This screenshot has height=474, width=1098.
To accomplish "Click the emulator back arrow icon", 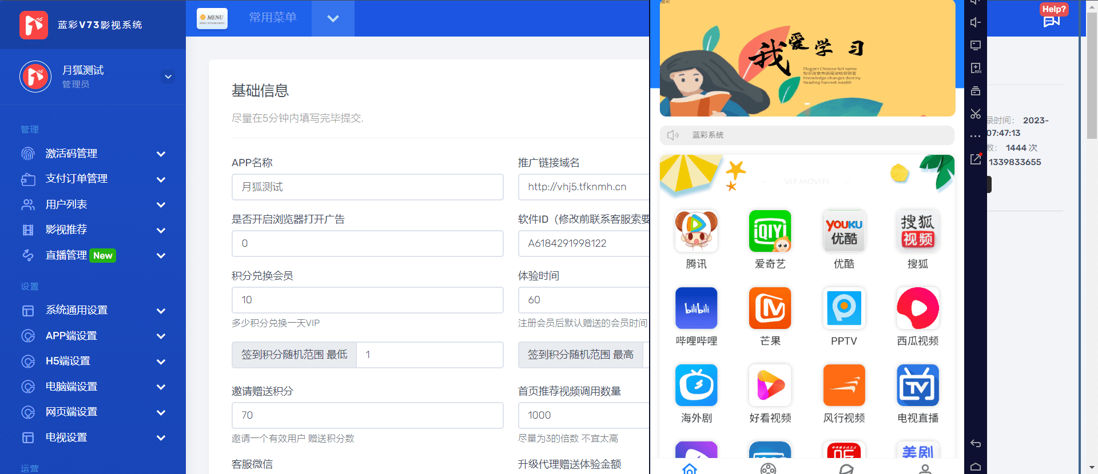I will [x=976, y=444].
